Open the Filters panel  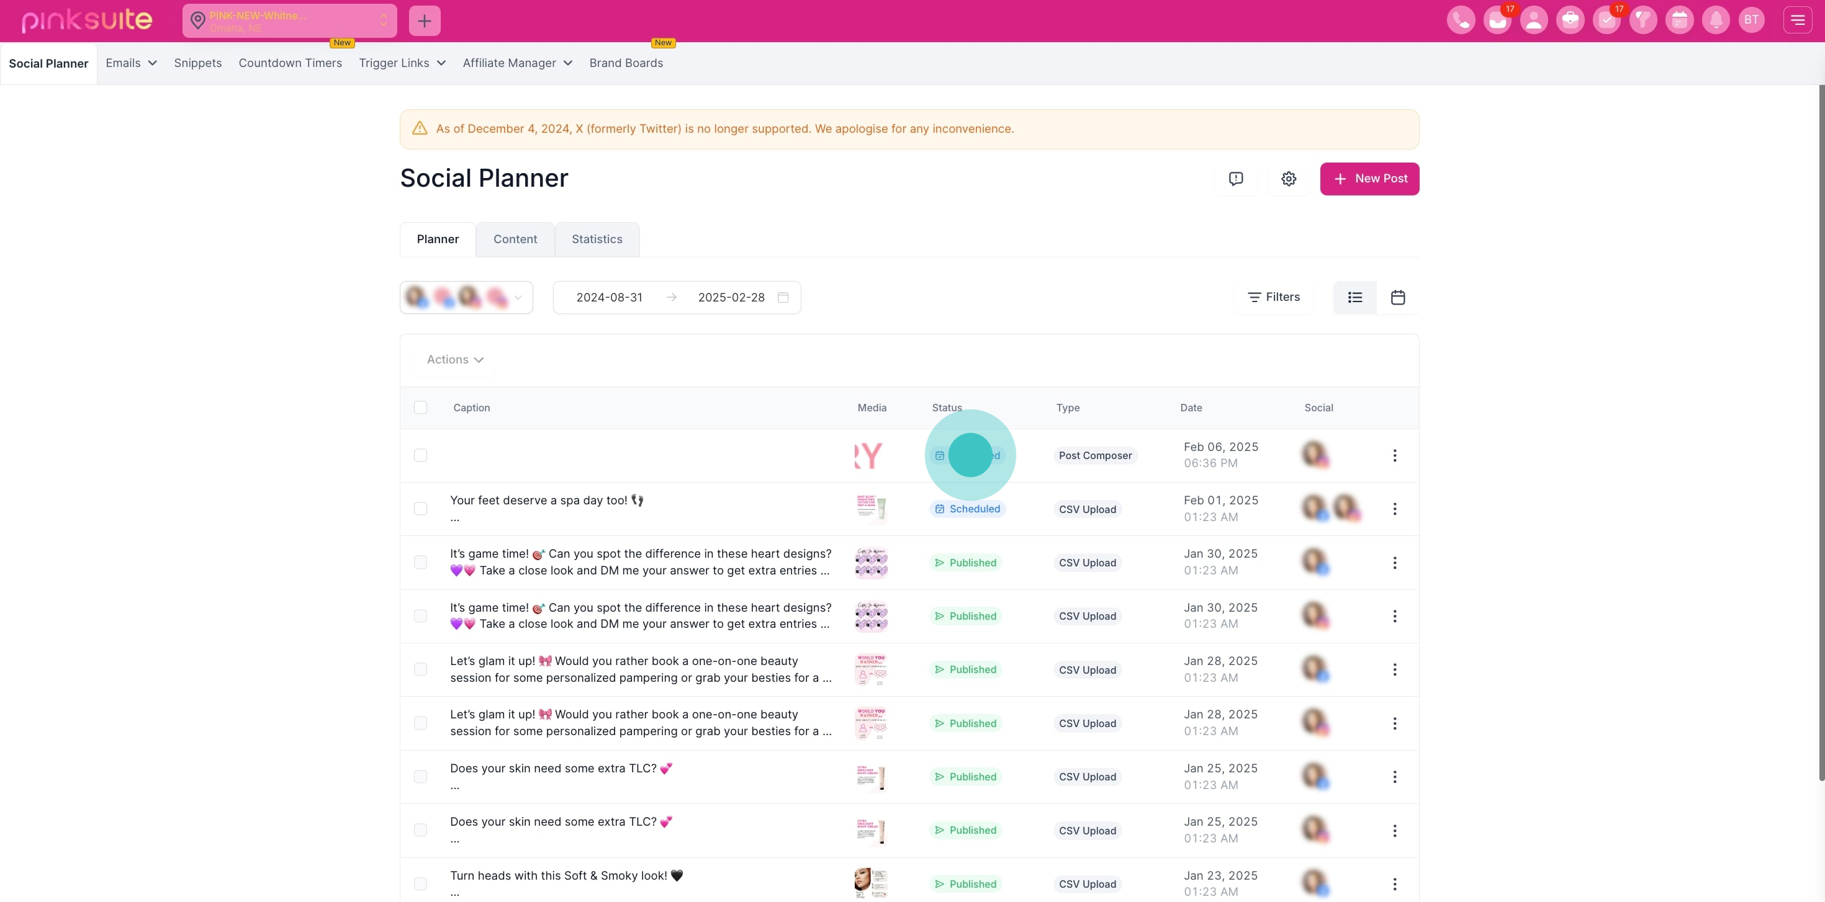[1273, 297]
